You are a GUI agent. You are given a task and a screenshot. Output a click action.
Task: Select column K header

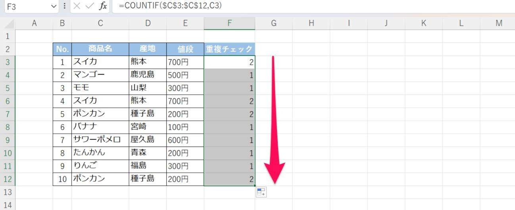[424, 23]
